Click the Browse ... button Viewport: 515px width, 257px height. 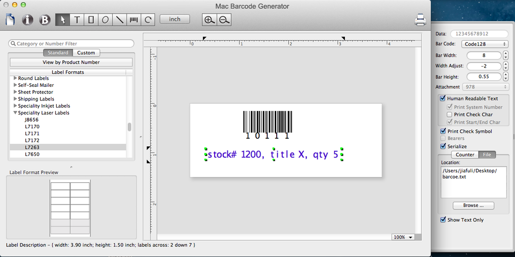[x=473, y=205]
